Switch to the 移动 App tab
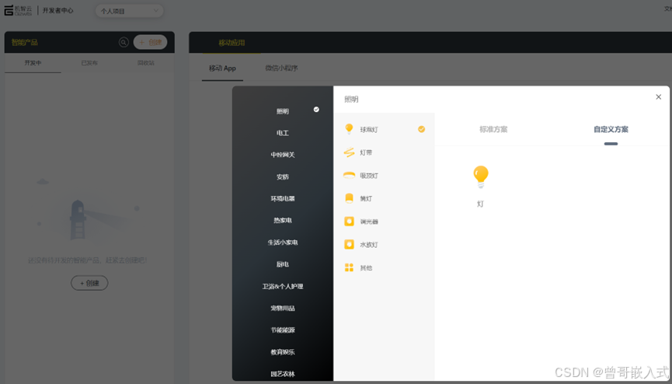672x384 pixels. pyautogui.click(x=222, y=68)
